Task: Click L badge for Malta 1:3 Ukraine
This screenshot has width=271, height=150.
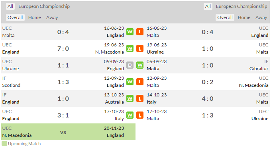Action: click(140, 115)
